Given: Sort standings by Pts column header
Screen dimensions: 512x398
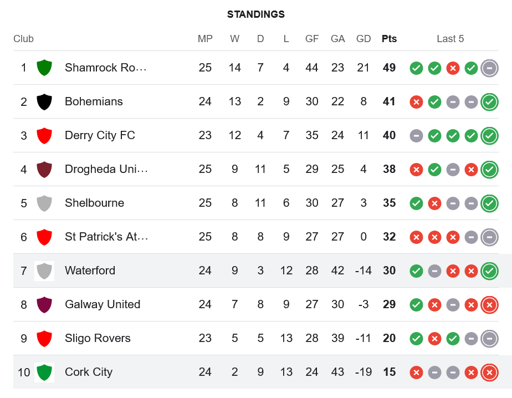Looking at the screenshot, I should coord(389,39).
